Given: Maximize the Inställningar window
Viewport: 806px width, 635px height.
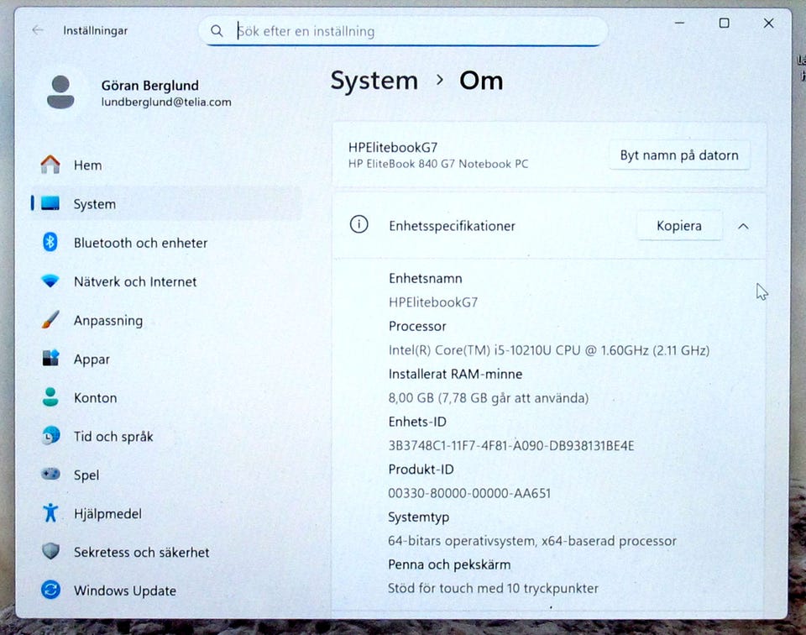Looking at the screenshot, I should 725,24.
